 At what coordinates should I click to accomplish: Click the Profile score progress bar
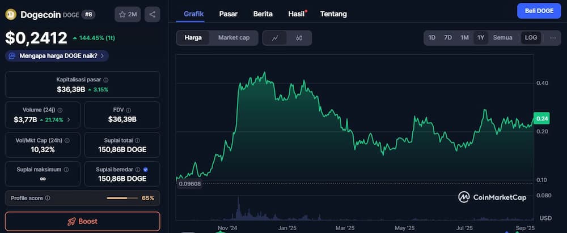tap(122, 198)
